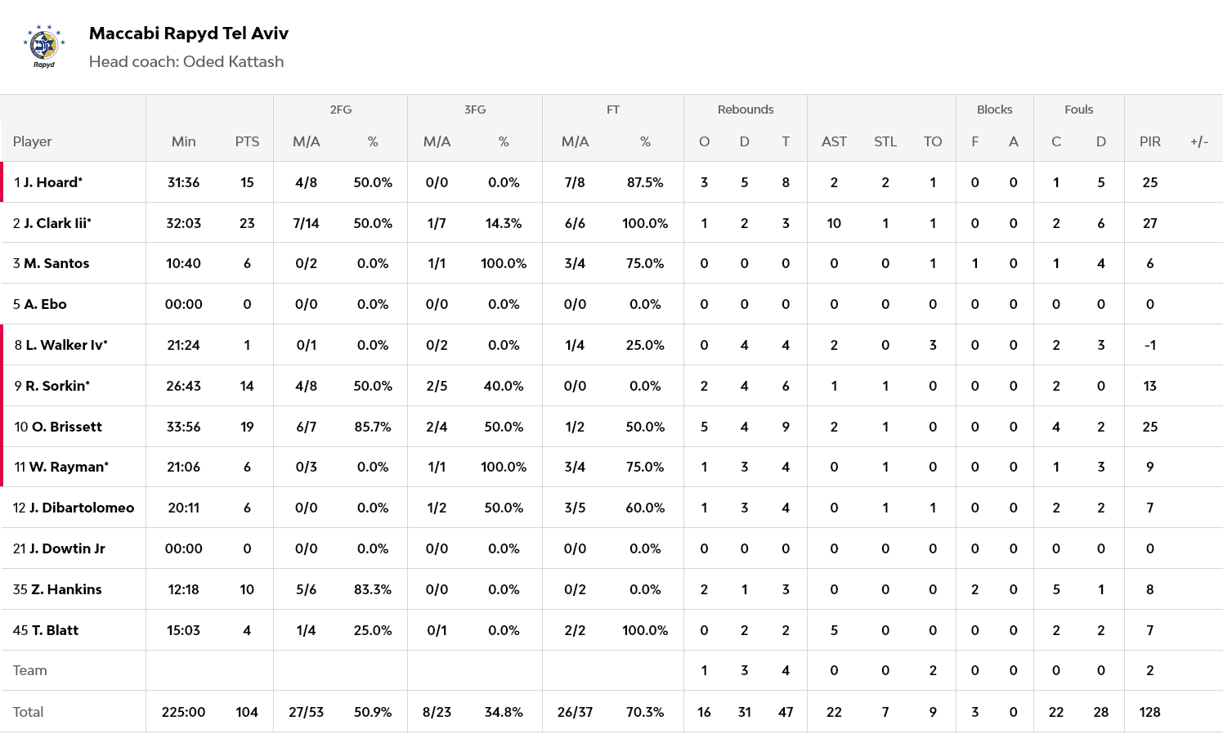Sort by the PIR column header
The width and height of the screenshot is (1223, 734).
1149,141
